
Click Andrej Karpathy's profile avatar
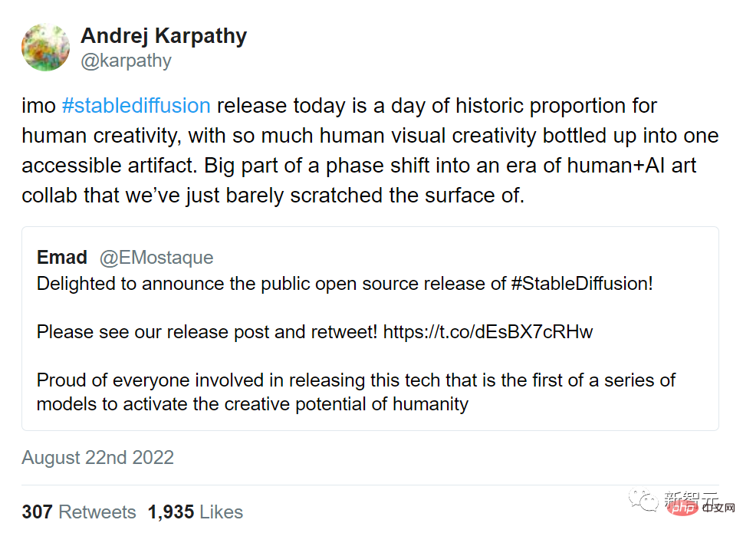click(x=45, y=48)
